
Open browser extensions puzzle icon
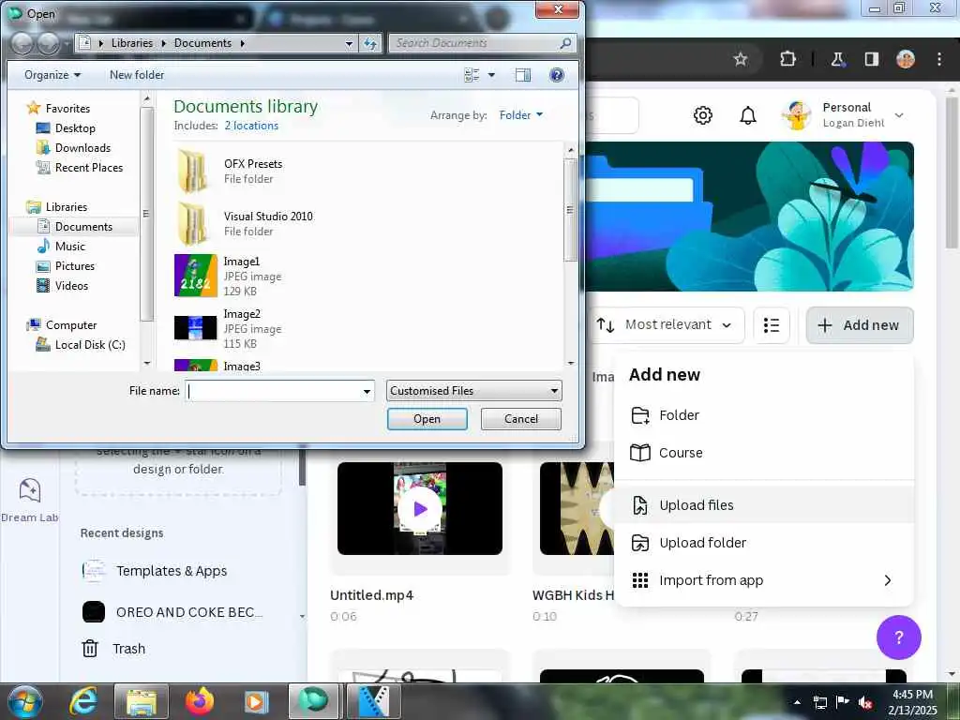(787, 59)
